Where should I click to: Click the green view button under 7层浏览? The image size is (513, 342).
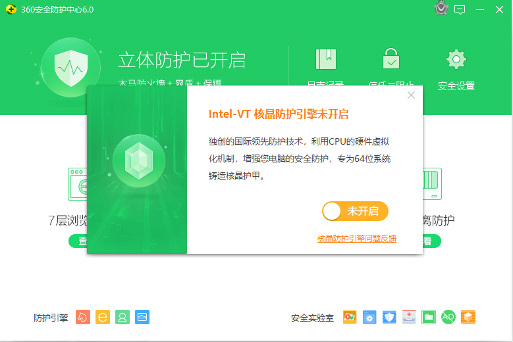pos(78,241)
